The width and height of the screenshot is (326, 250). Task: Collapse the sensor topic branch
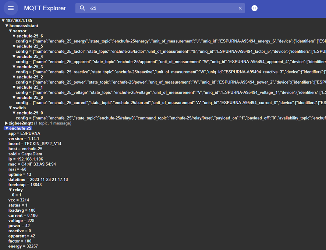click(10, 31)
